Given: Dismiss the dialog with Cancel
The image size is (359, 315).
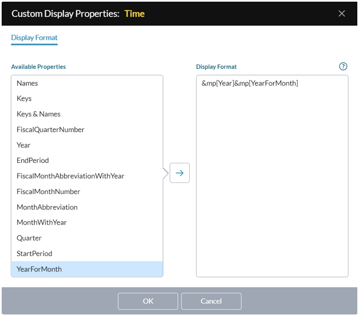Looking at the screenshot, I should point(211,301).
